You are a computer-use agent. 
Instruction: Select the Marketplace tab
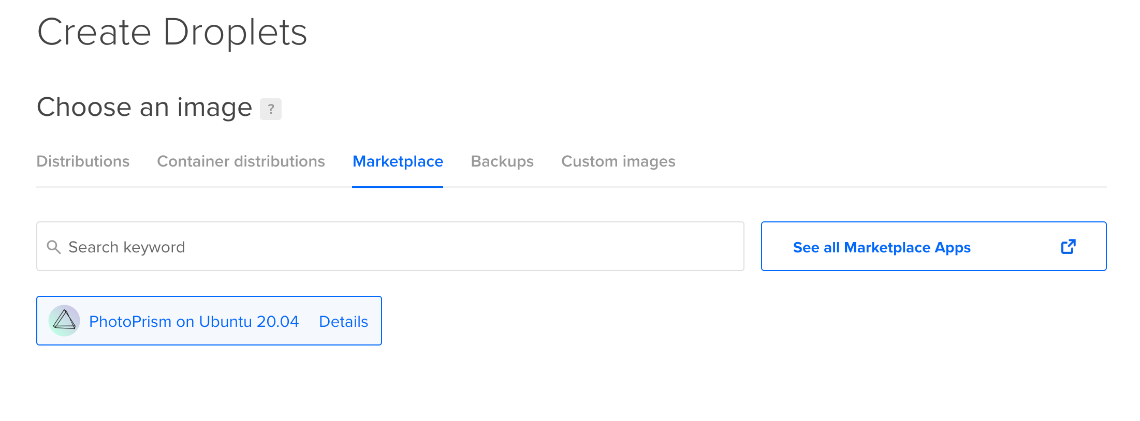point(398,161)
